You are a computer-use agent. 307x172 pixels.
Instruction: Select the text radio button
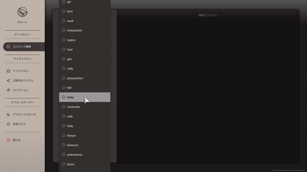coord(64,11)
